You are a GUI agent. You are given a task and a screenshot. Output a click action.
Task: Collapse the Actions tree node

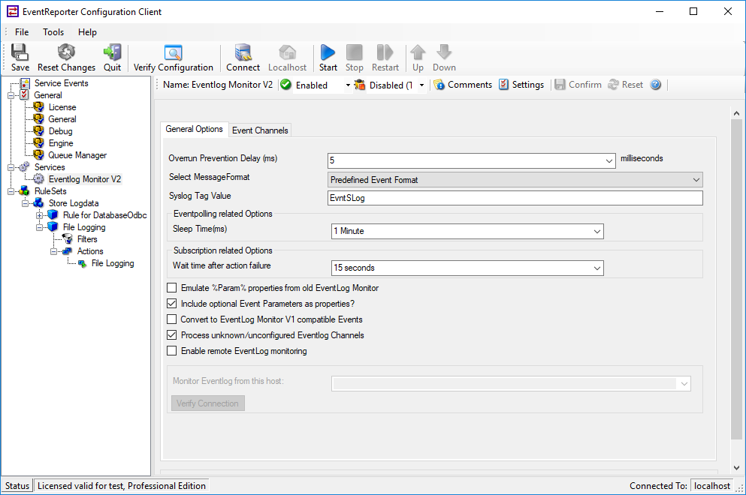coord(54,251)
